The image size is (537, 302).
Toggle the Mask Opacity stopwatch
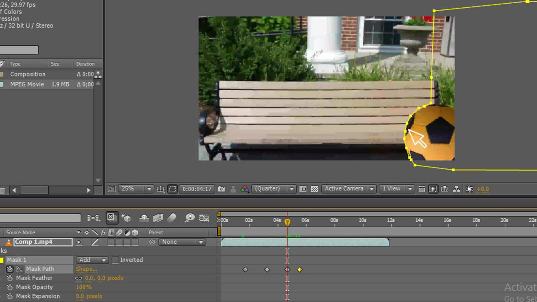click(10, 287)
